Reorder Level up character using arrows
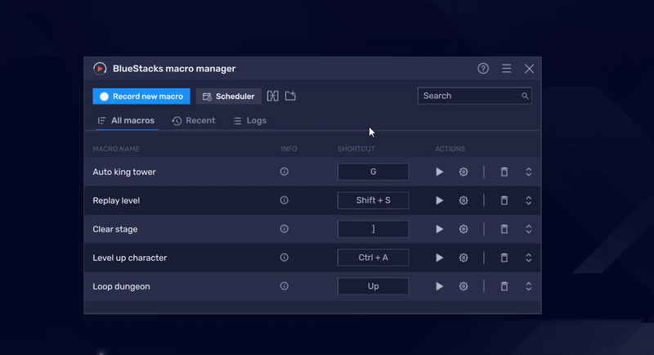 point(529,258)
